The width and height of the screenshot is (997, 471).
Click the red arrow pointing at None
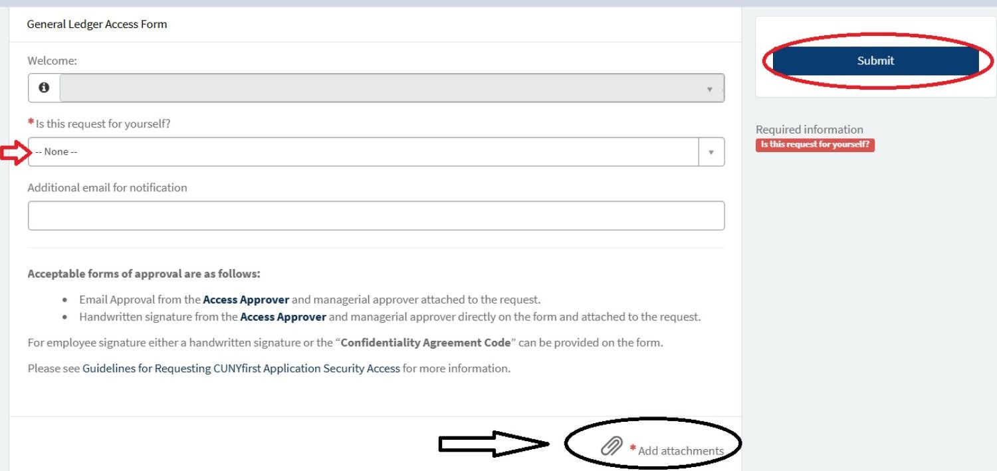(x=14, y=152)
